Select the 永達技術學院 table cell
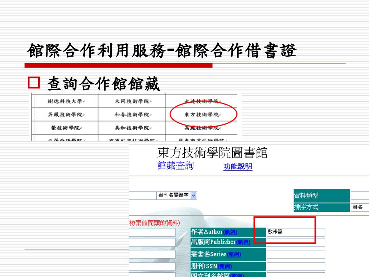The height and width of the screenshot is (277, 369). 201,101
